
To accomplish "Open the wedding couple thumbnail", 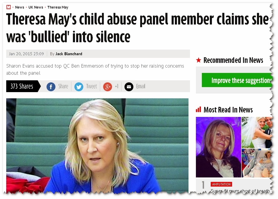I will (257, 133).
